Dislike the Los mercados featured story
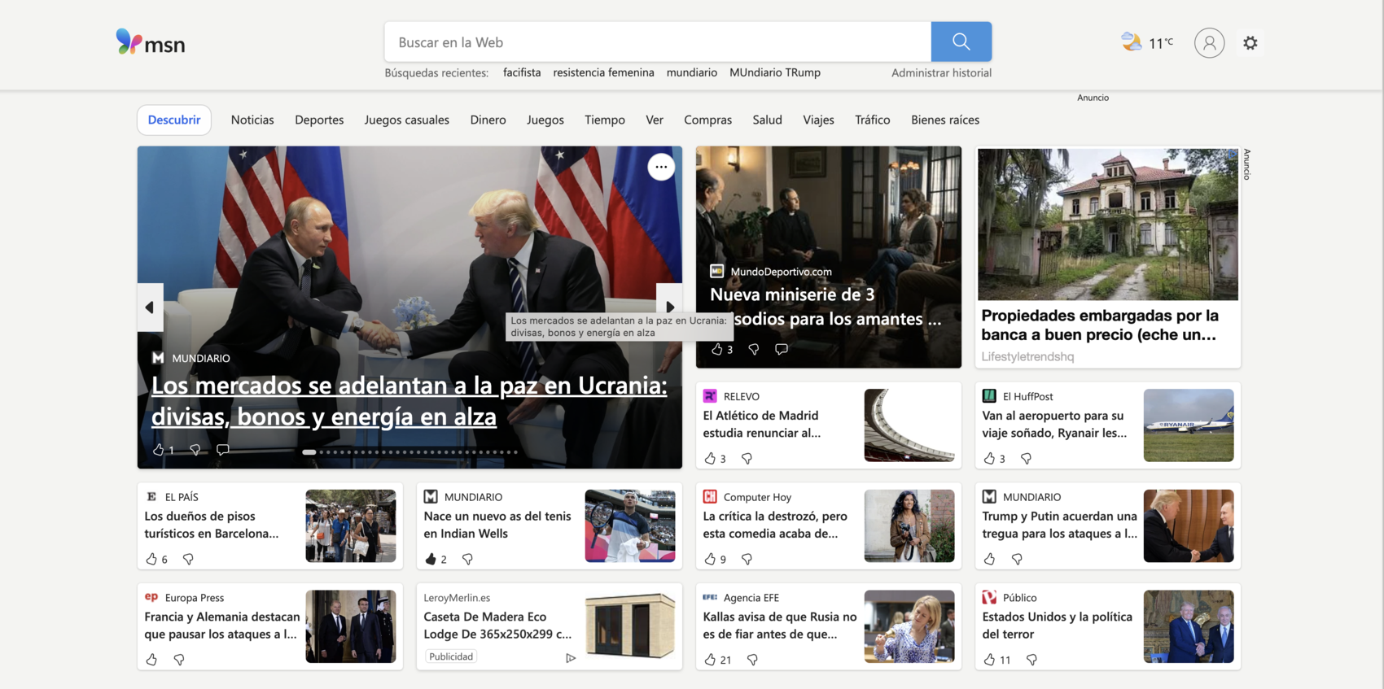This screenshot has width=1384, height=689. [x=195, y=449]
